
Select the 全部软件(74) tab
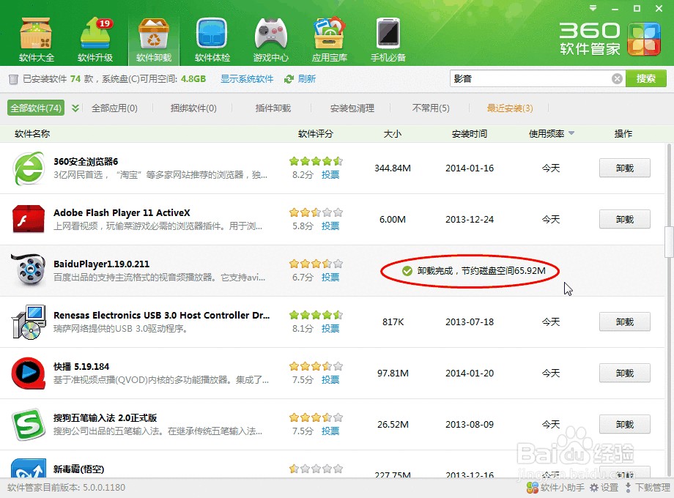[36, 108]
